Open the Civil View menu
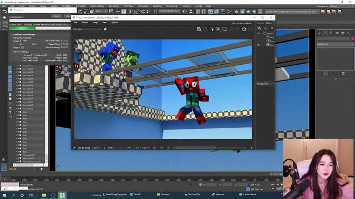Screen dimensions: 355x199 click(128, 6)
